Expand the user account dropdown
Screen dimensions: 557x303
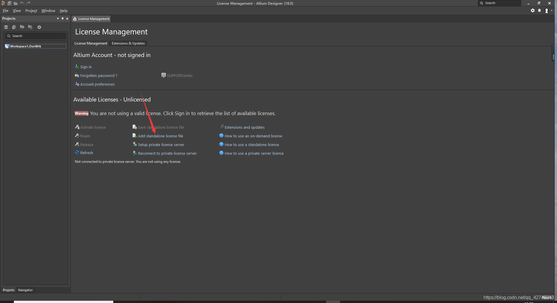[552, 11]
